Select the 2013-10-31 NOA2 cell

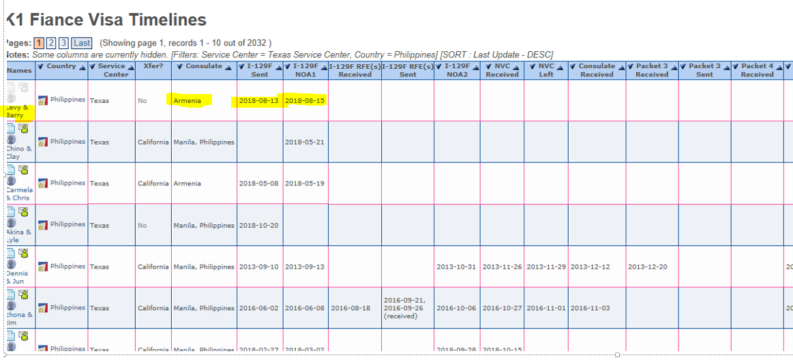[456, 267]
